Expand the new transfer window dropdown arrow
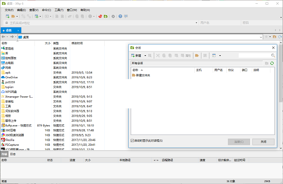The height and width of the screenshot is (184, 283). pos(40,16)
